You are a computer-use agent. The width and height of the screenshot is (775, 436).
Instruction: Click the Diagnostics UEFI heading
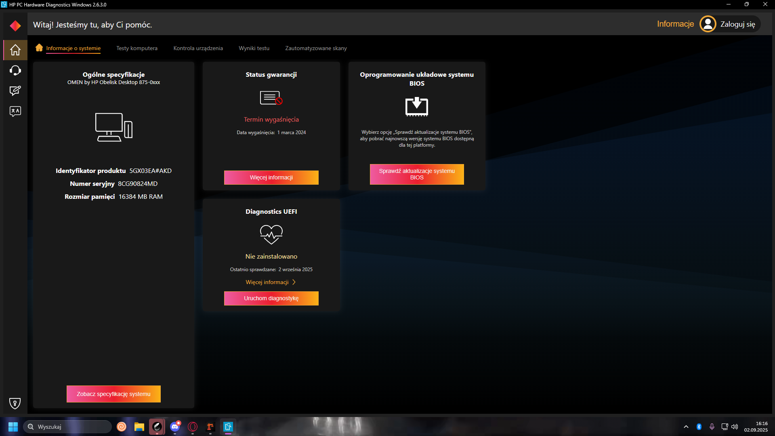point(271,211)
